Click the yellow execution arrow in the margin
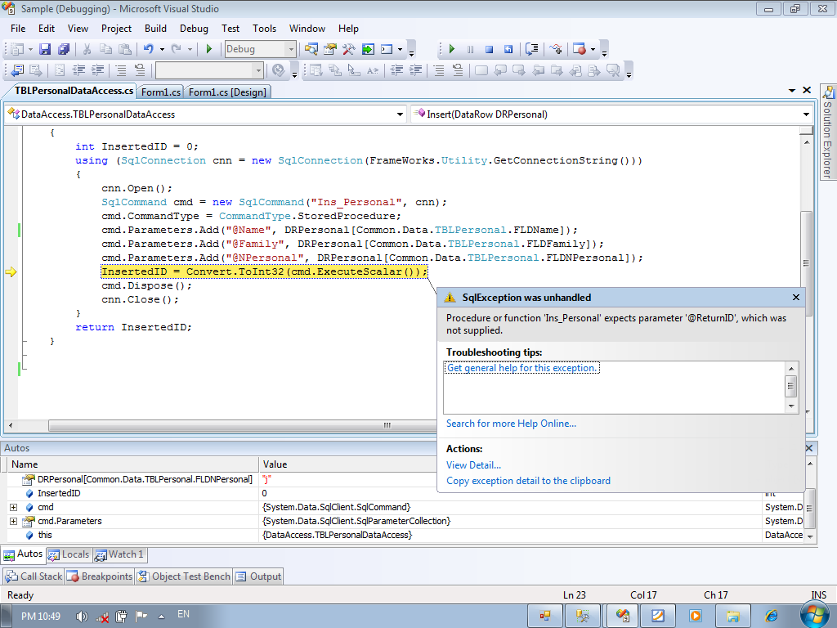Viewport: 837px width, 628px height. (11, 271)
